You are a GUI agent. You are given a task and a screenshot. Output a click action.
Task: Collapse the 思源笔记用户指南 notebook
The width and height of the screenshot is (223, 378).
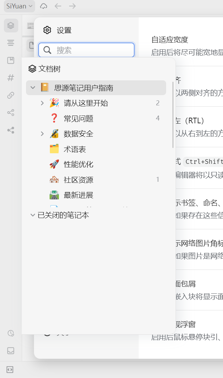pos(33,87)
